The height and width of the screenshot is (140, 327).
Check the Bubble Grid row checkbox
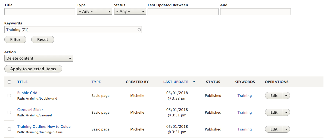9,96
